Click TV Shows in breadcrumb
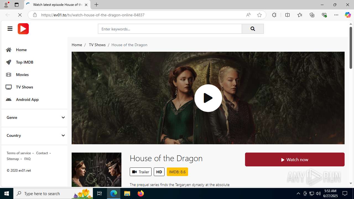 (97, 45)
